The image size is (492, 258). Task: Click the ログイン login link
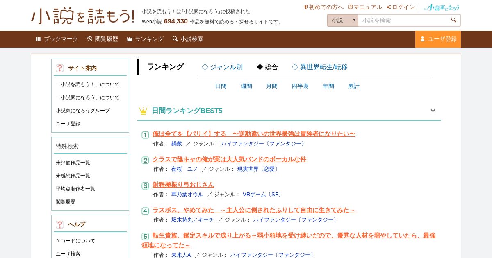click(401, 7)
